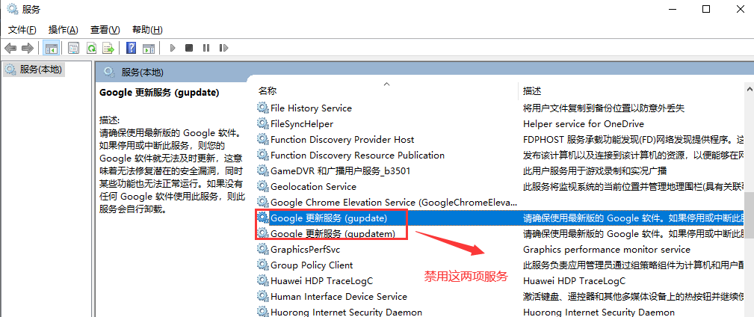
Task: Open the 文件(F) menu
Action: 22,30
